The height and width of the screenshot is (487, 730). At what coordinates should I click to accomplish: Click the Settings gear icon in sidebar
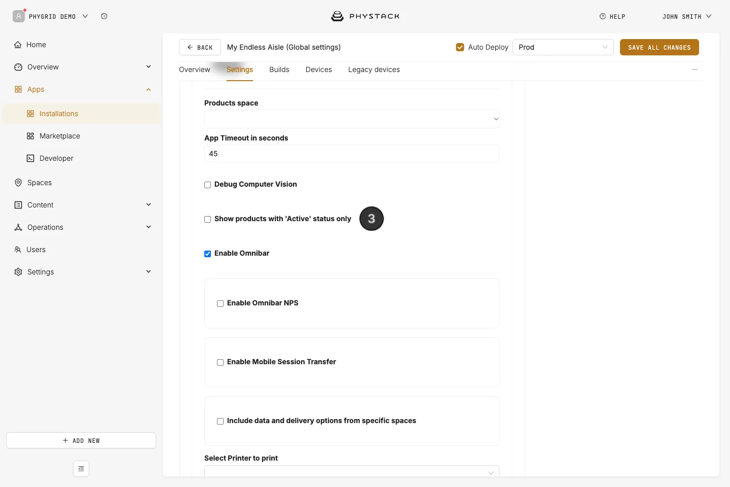(18, 272)
